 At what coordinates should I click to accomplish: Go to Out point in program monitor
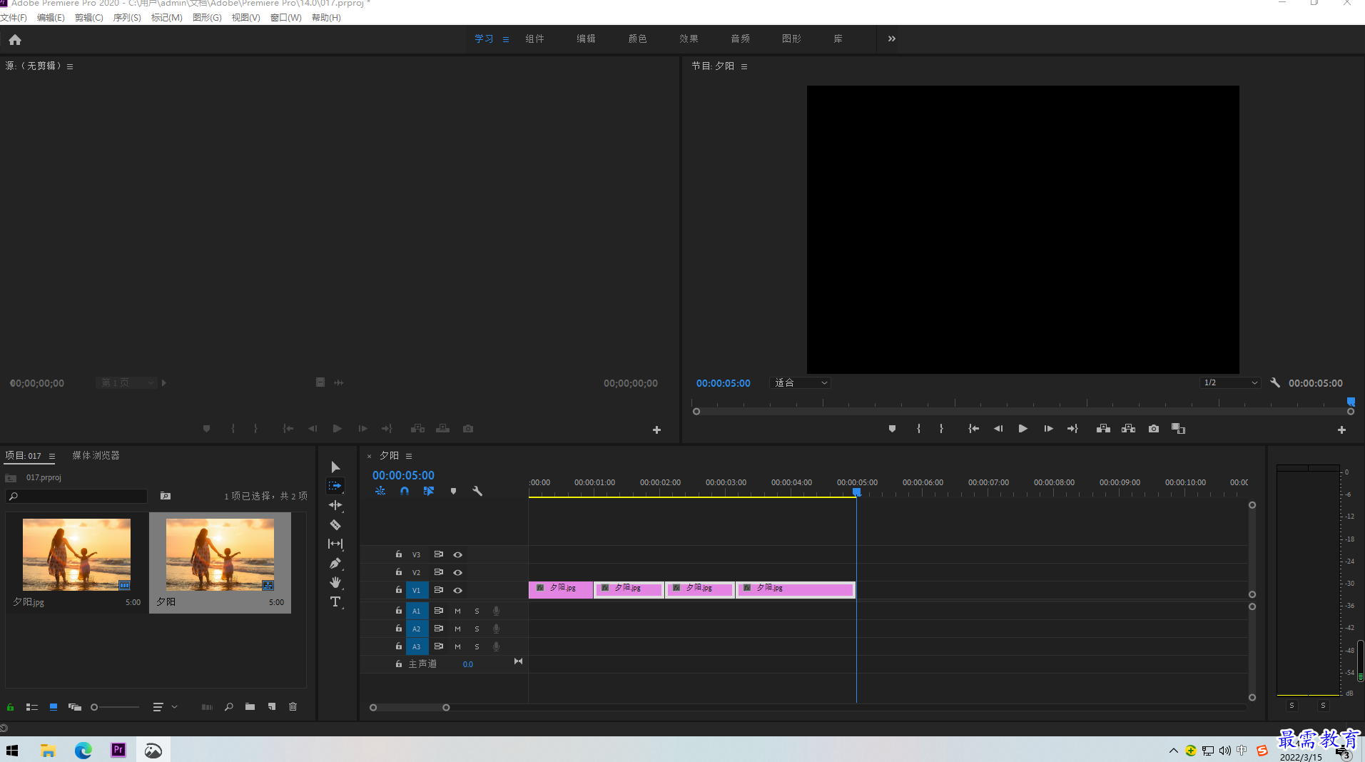[x=1072, y=429]
